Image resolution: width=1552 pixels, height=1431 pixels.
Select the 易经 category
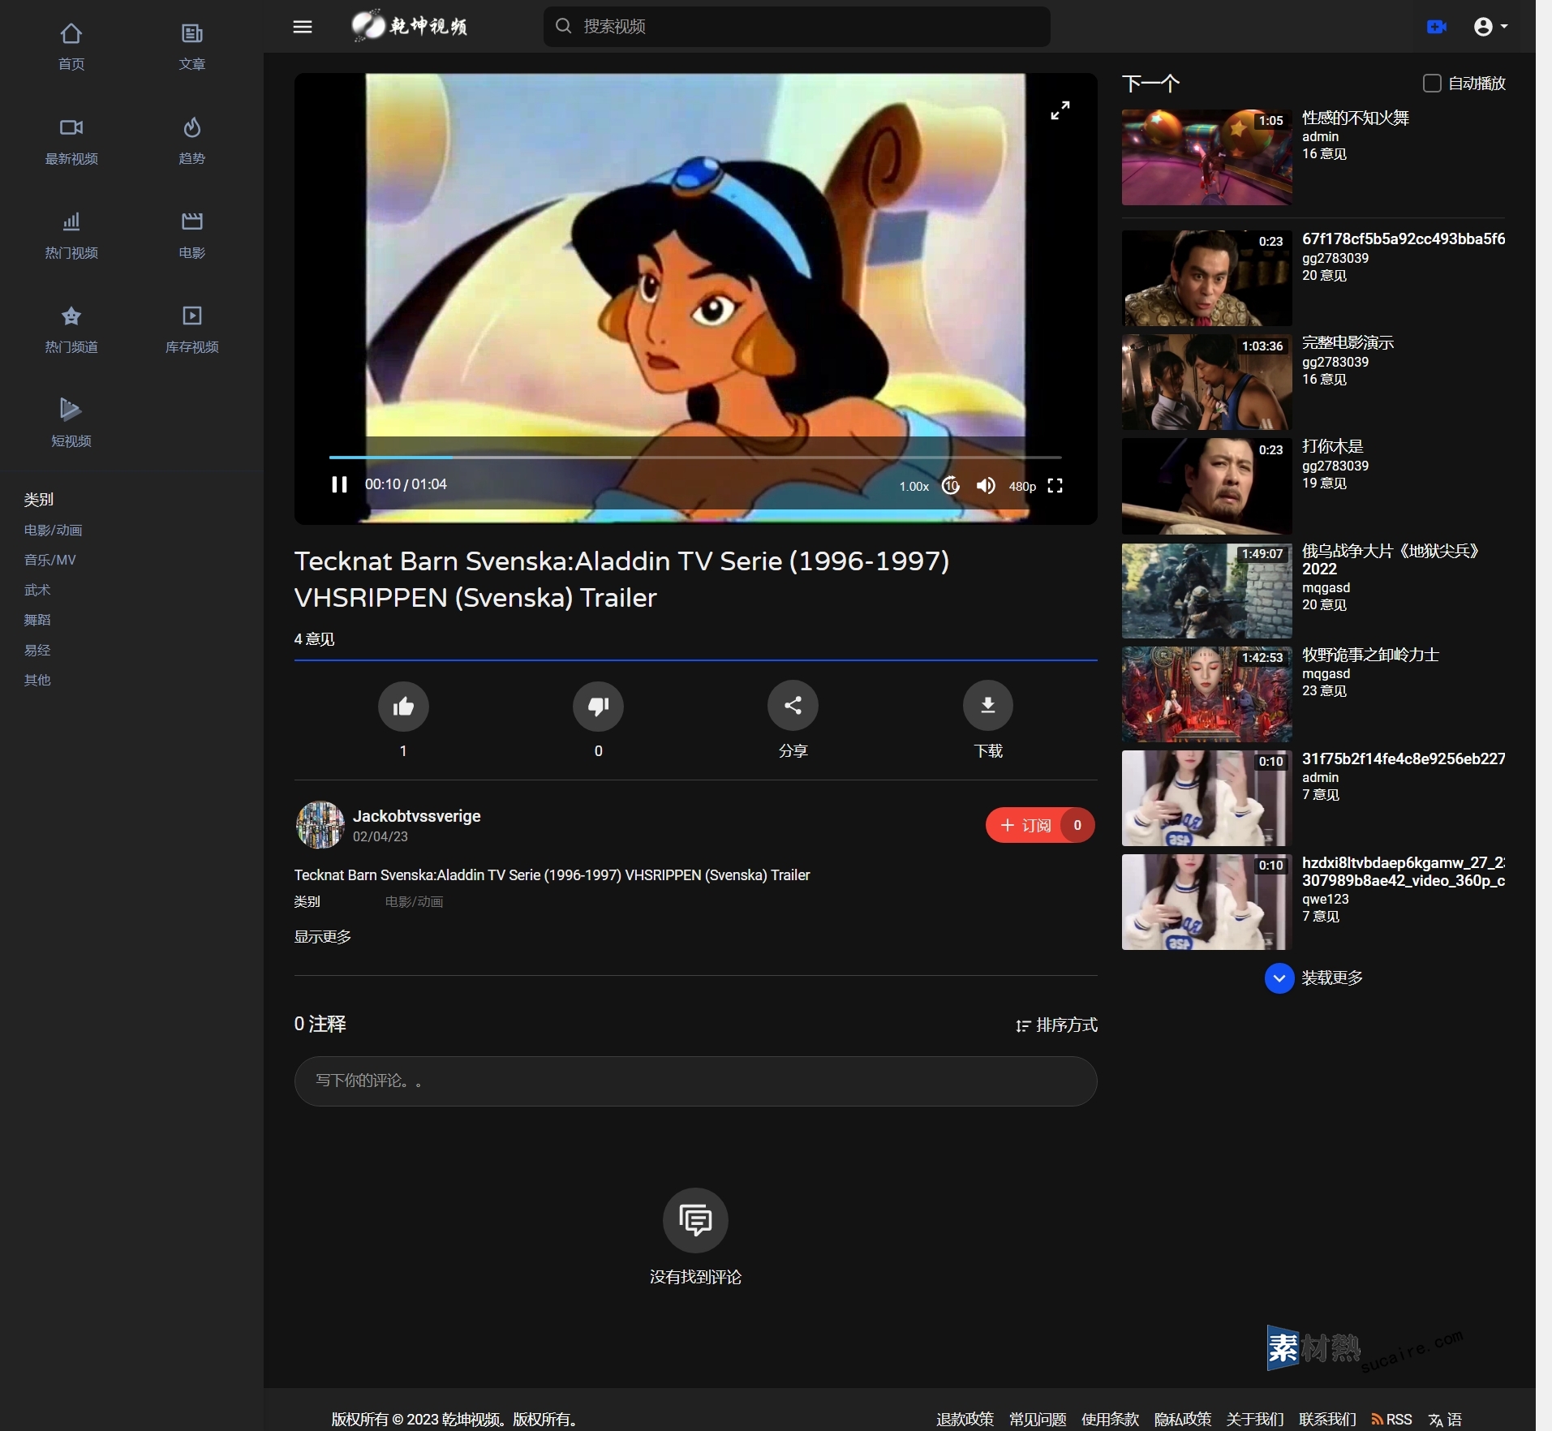(37, 650)
